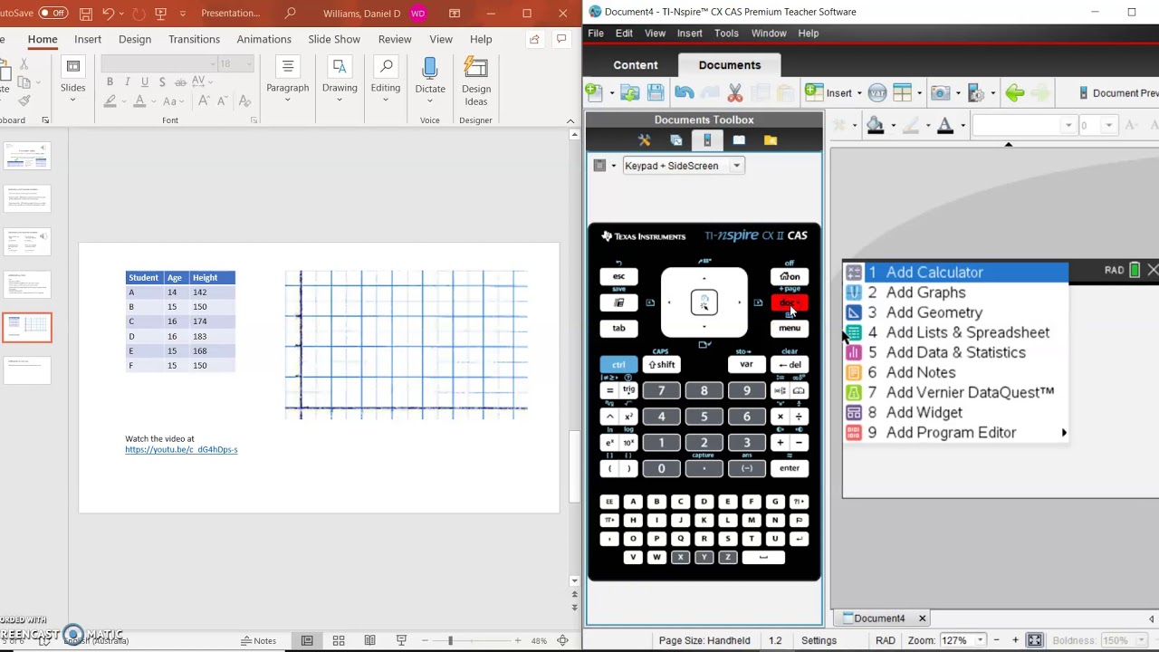The height and width of the screenshot is (652, 1159).
Task: Select Add Lists & Spreadsheet from the menu
Action: pyautogui.click(x=956, y=332)
